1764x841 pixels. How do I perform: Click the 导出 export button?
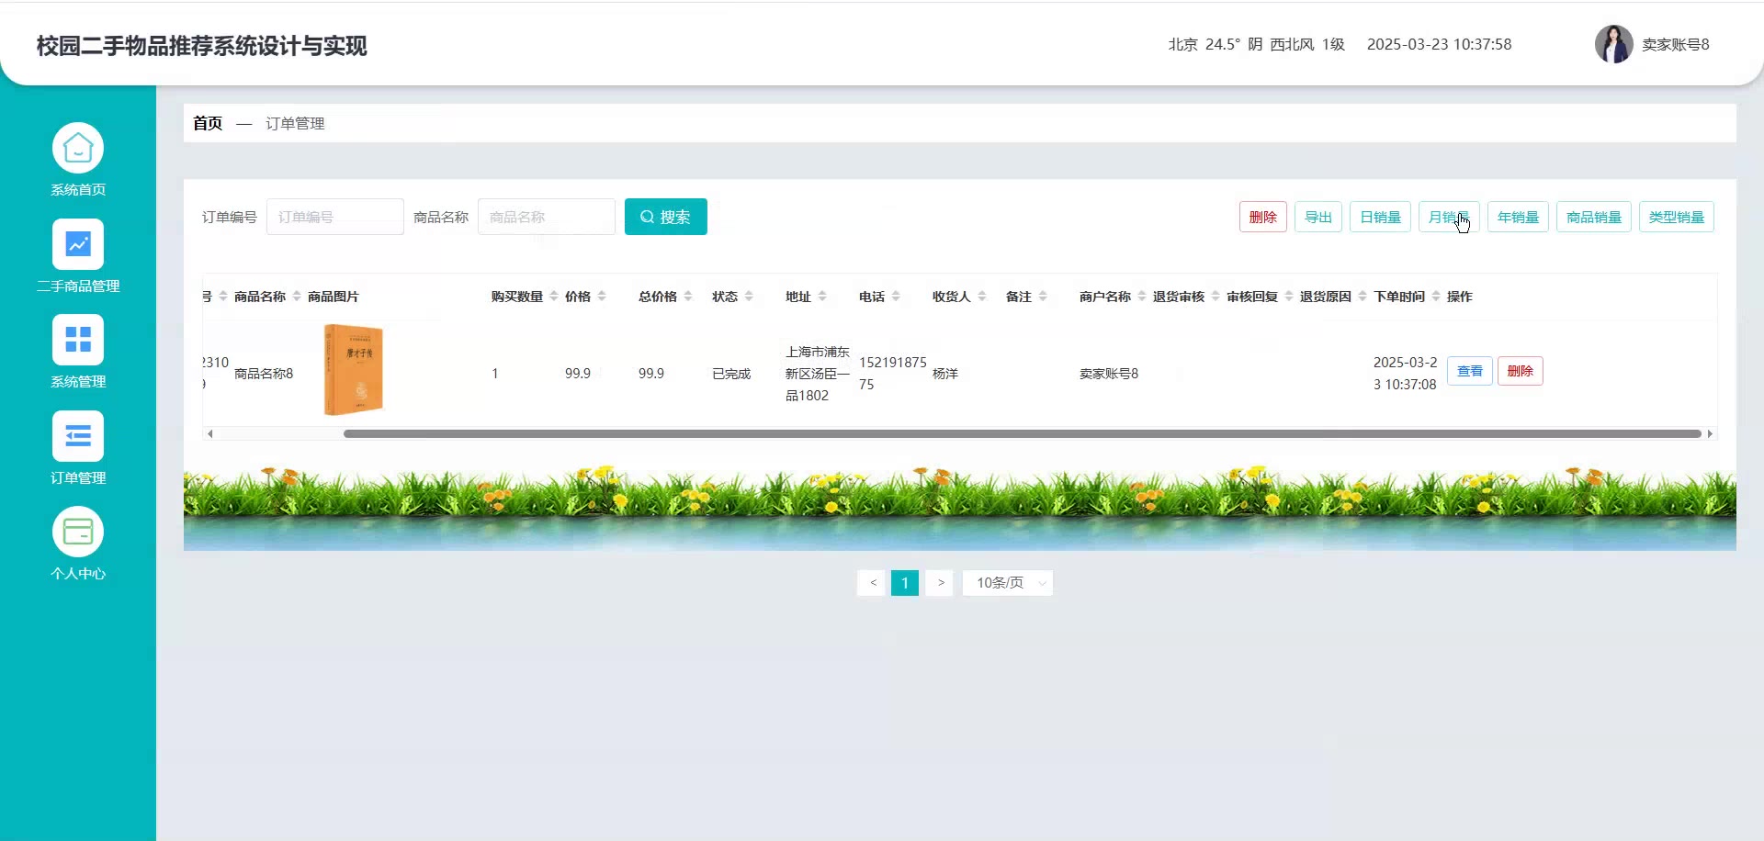click(1318, 217)
